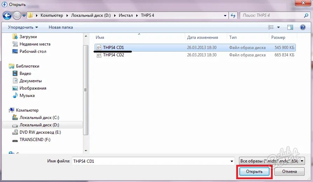Image resolution: width=313 pixels, height=182 pixels.
Task: Select Библиотеки in the navigation pane
Action: point(28,66)
